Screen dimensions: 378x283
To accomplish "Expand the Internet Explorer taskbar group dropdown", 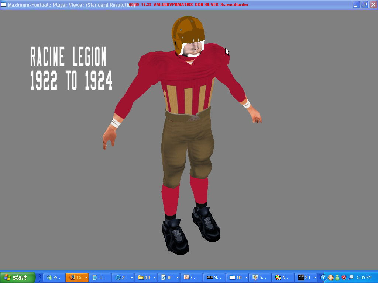I will (131, 277).
